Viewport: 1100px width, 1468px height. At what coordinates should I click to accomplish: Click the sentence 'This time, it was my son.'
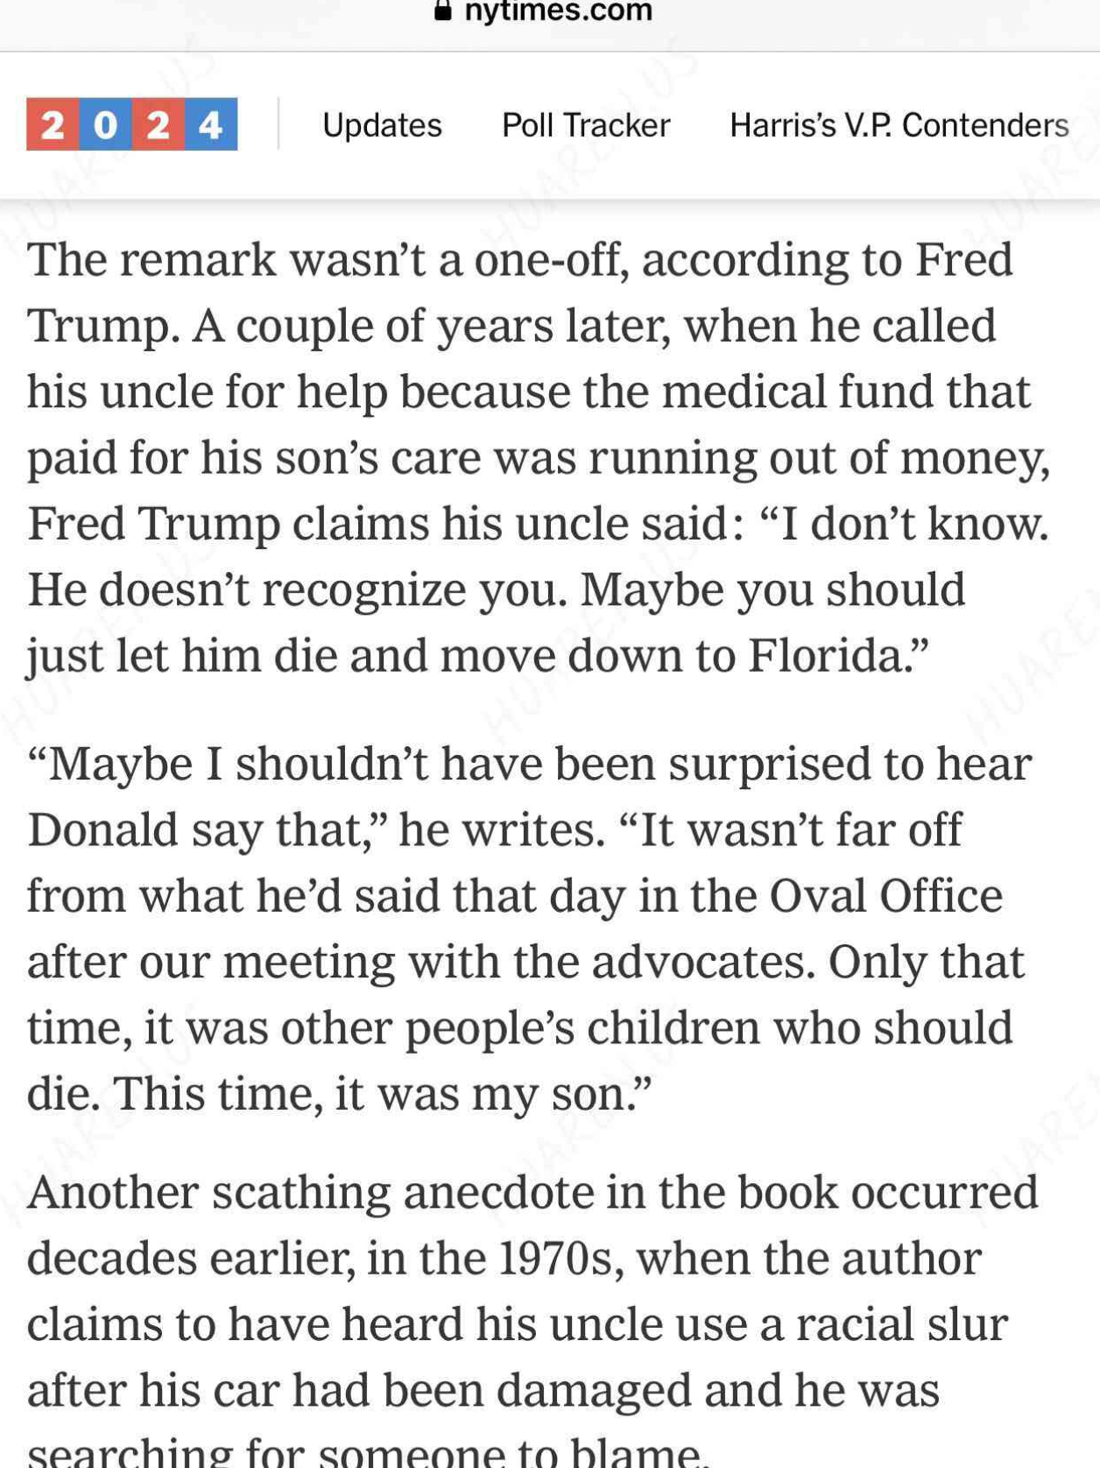[383, 1094]
